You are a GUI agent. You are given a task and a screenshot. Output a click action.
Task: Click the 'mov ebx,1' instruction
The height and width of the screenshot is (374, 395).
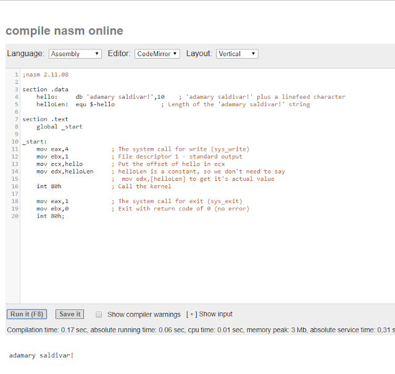tap(52, 157)
